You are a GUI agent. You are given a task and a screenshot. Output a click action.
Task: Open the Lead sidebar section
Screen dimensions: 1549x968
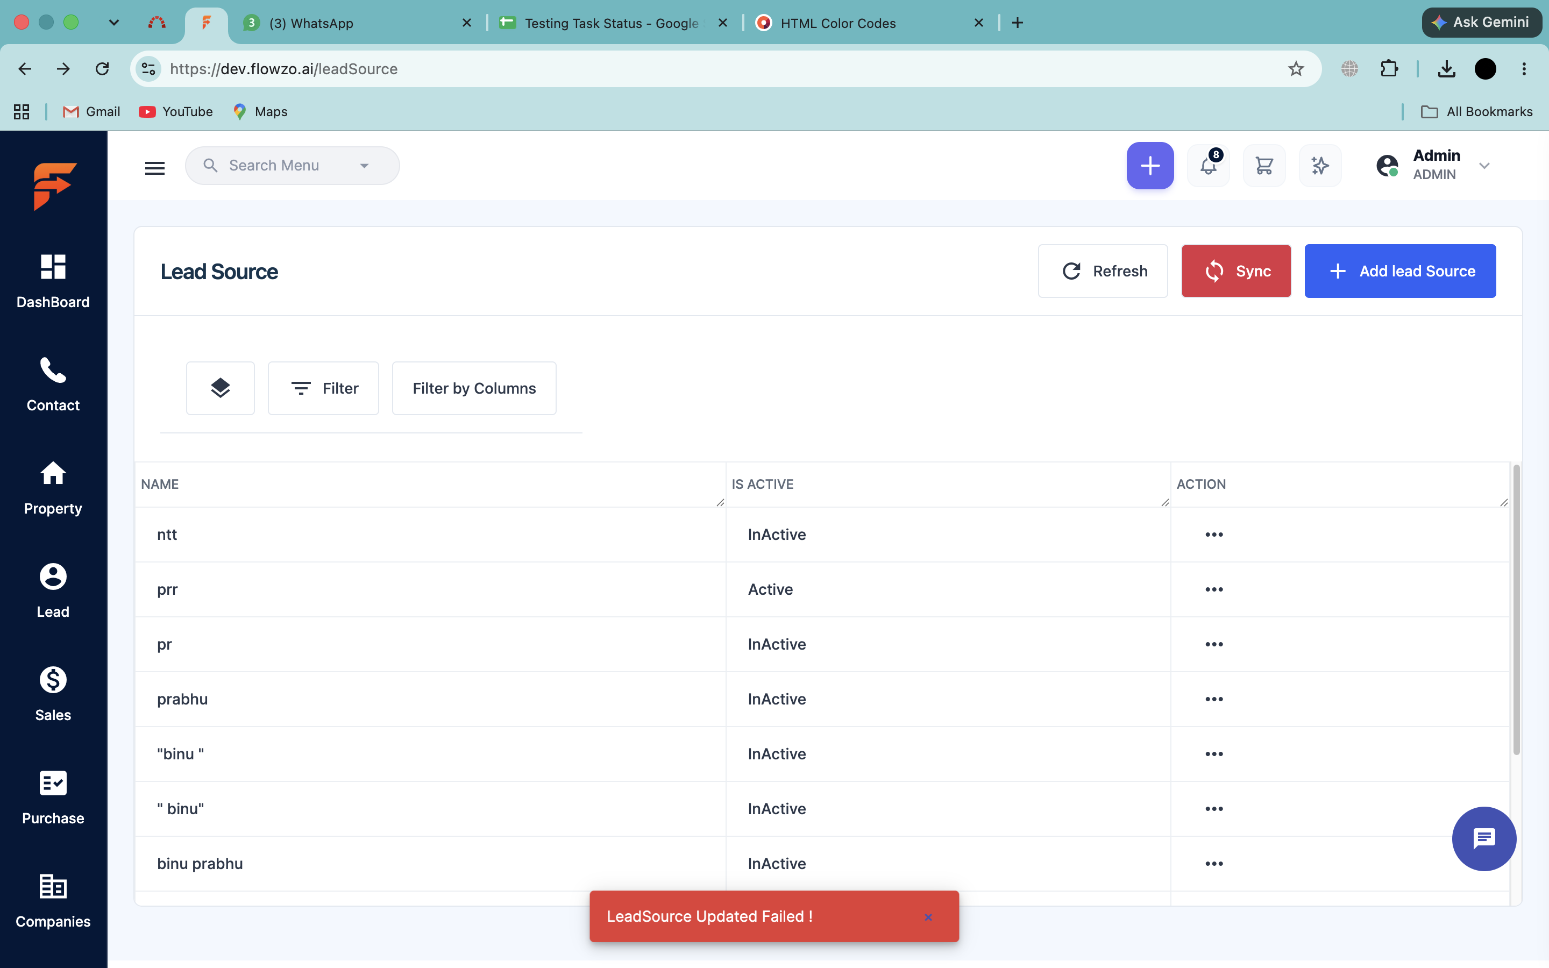[x=53, y=591]
